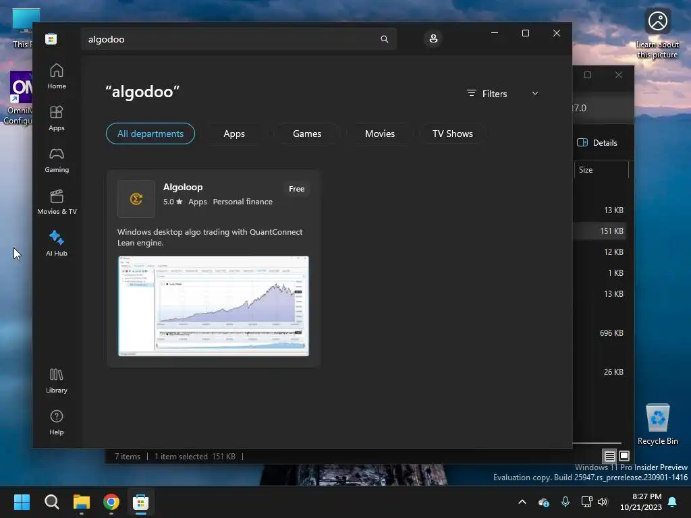This screenshot has width=691, height=518.
Task: Open Recycle Bin desktop icon
Action: [x=657, y=424]
